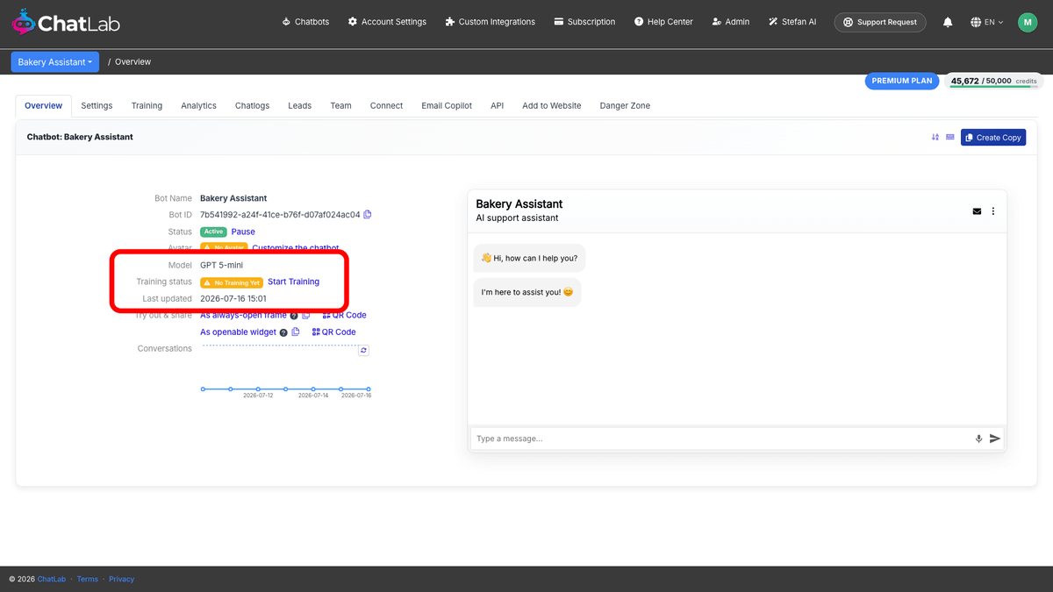Open the Privacy footer link
Viewport: 1053px width, 592px height.
click(122, 579)
